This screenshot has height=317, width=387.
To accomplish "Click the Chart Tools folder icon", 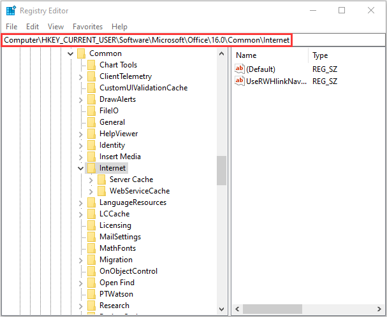I will click(91, 65).
